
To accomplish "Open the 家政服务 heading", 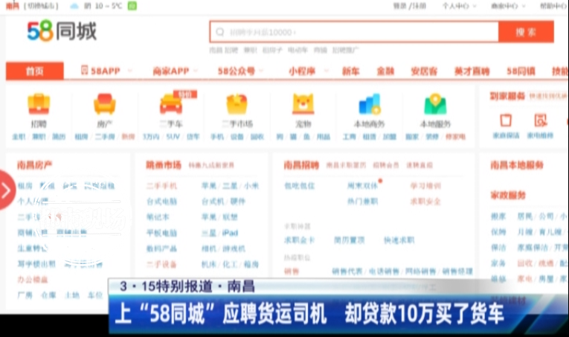I will [x=508, y=195].
